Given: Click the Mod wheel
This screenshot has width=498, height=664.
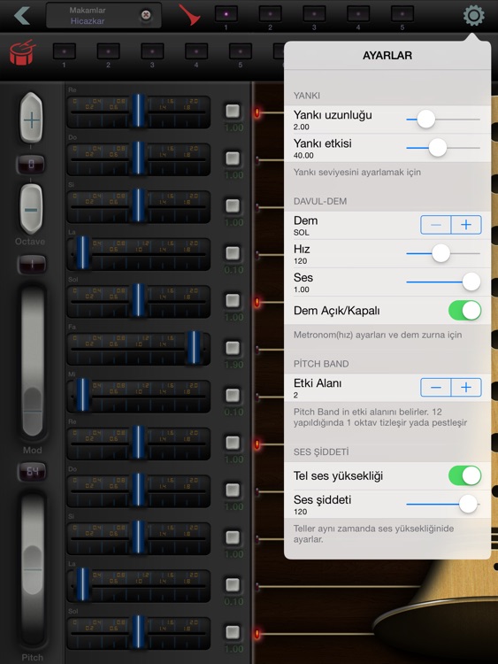Looking at the screenshot, I should (x=33, y=362).
